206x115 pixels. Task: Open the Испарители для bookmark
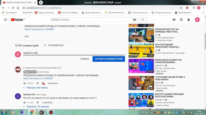pos(162,13)
